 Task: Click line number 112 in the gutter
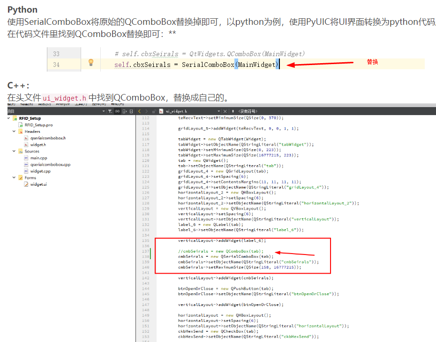point(146,118)
